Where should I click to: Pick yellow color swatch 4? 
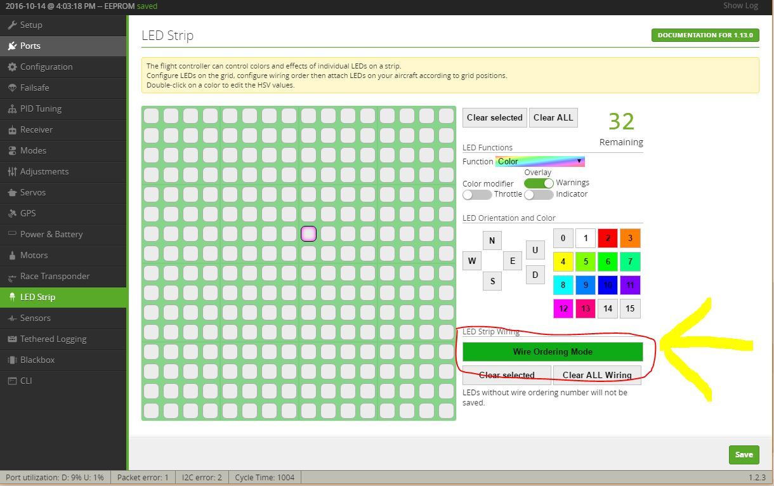pyautogui.click(x=563, y=261)
